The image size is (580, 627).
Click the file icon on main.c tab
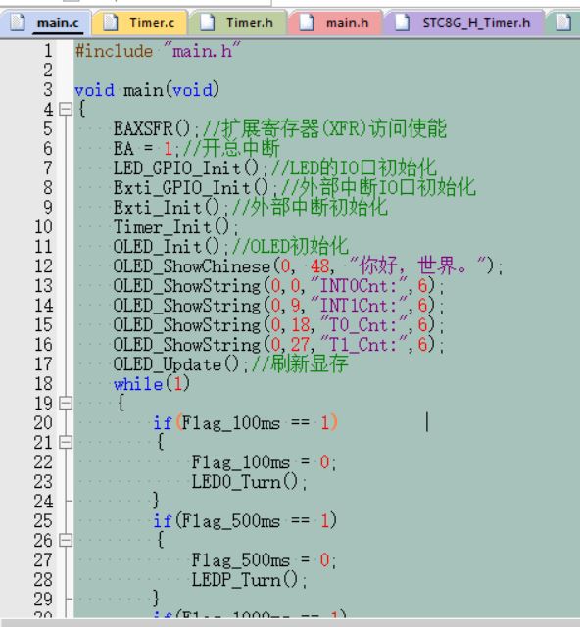[18, 22]
